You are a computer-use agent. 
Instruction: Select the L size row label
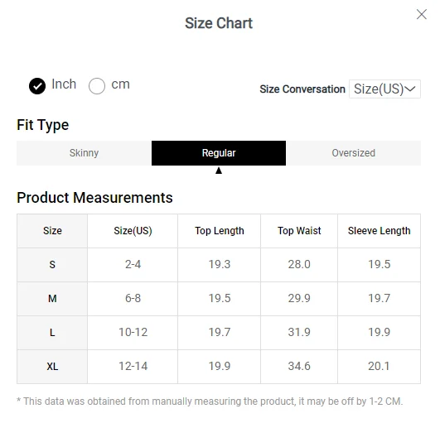(52, 333)
